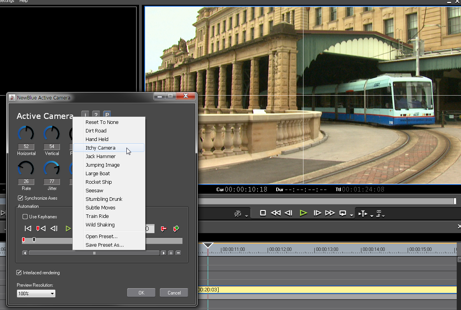Click the Export icon in player toolbar
The image size is (461, 310).
click(x=379, y=213)
